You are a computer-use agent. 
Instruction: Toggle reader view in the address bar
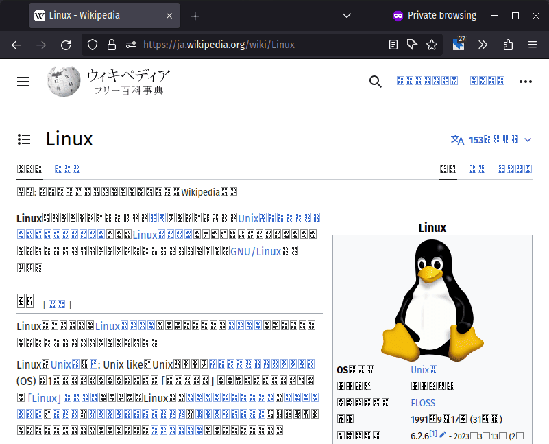393,44
